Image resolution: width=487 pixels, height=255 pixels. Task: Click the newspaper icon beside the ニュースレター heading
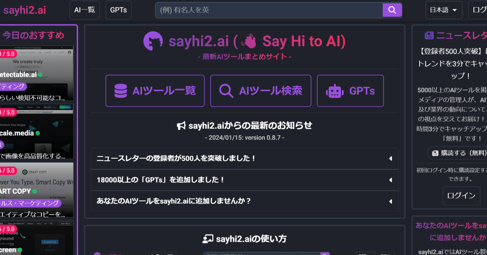(429, 36)
